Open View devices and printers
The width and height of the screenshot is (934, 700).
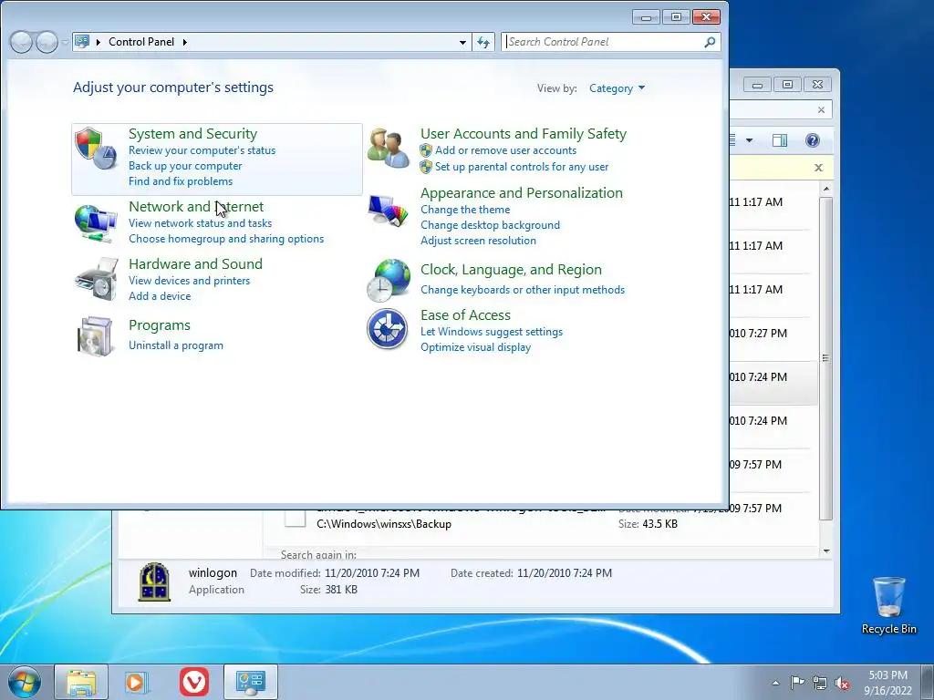pyautogui.click(x=190, y=281)
